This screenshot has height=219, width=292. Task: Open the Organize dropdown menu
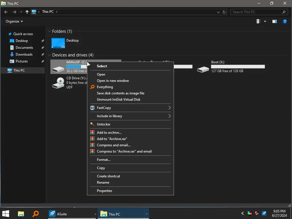pyautogui.click(x=14, y=21)
